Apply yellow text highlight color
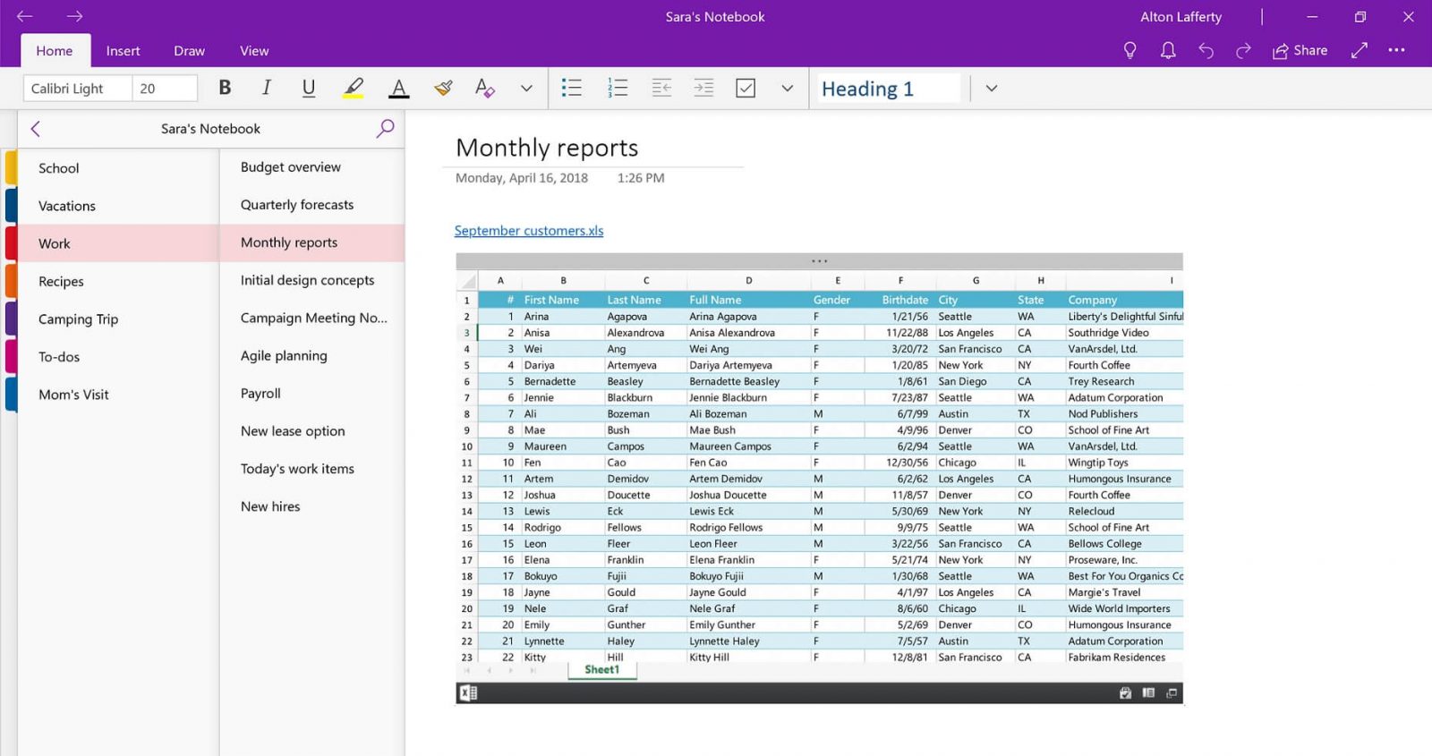The height and width of the screenshot is (756, 1432). pos(354,88)
